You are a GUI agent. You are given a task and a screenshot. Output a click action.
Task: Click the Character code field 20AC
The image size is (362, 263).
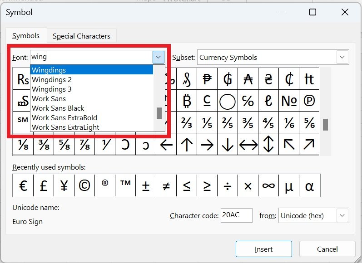click(x=236, y=215)
